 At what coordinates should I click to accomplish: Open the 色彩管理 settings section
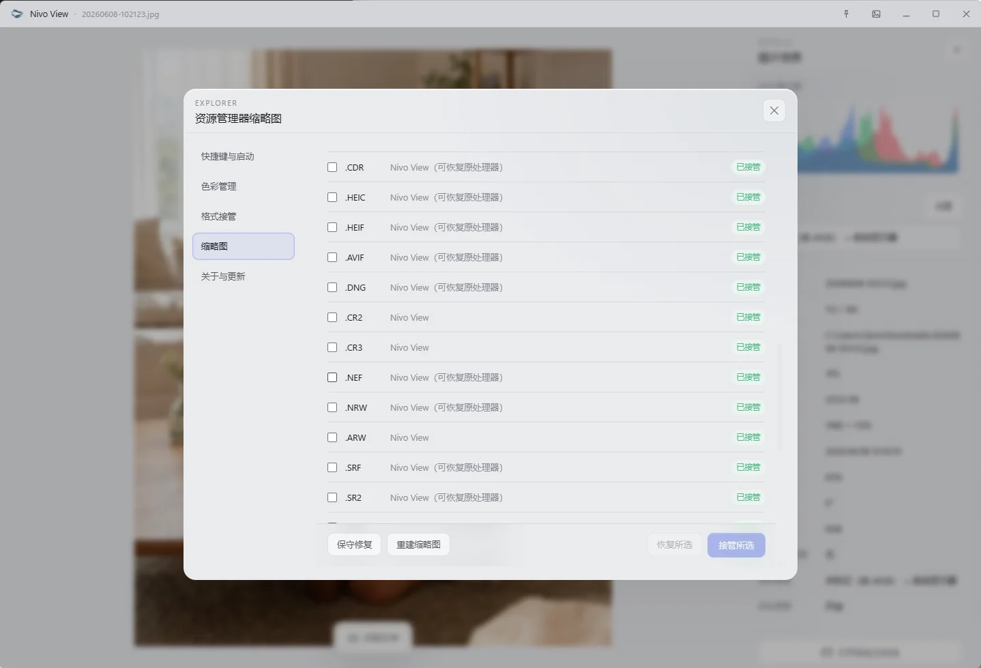coord(244,186)
